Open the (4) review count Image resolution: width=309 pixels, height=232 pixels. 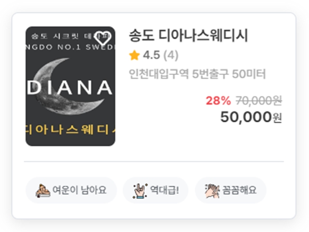point(171,55)
